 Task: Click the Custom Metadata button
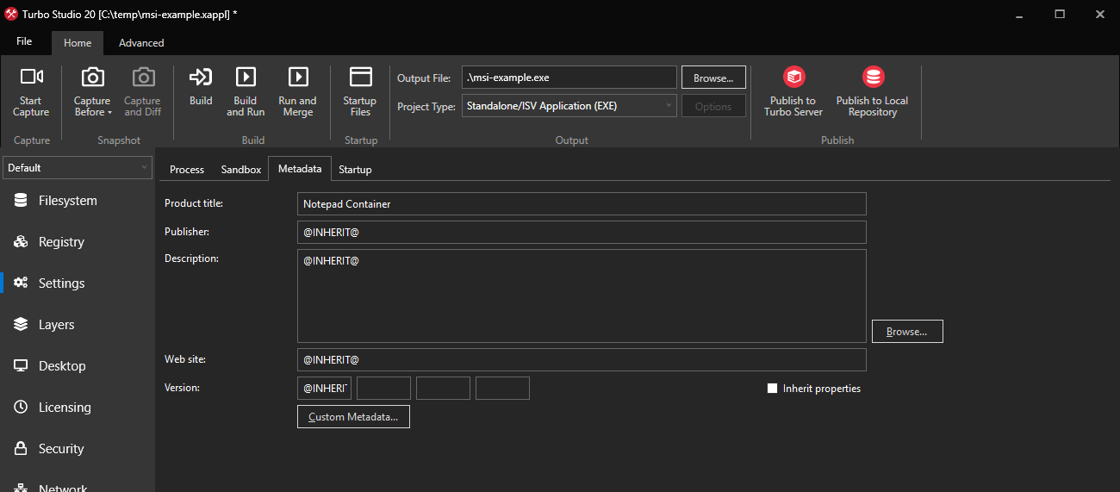[353, 417]
